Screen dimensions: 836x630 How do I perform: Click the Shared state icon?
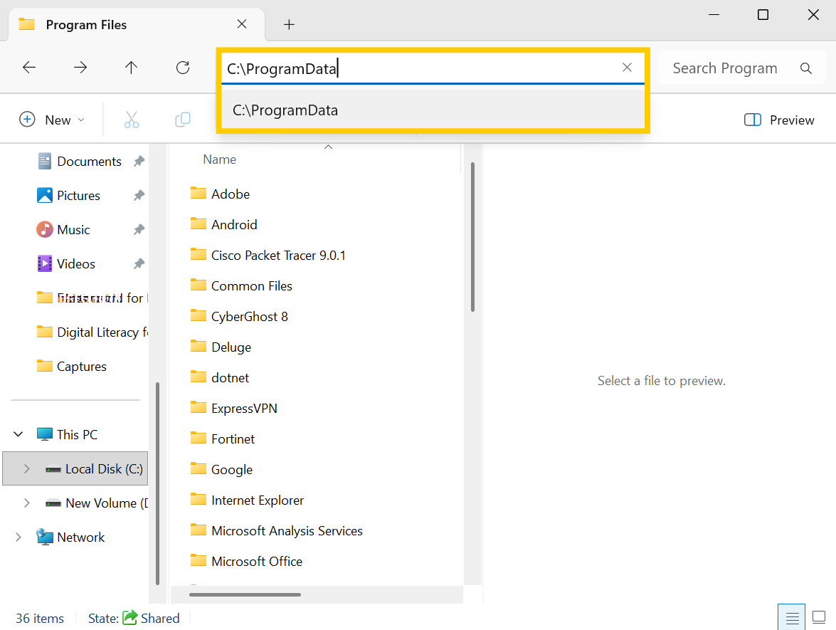(x=129, y=618)
